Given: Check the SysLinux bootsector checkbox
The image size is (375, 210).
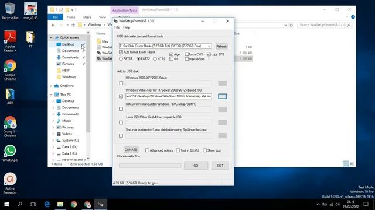Looking at the screenshot, I should tap(121, 135).
